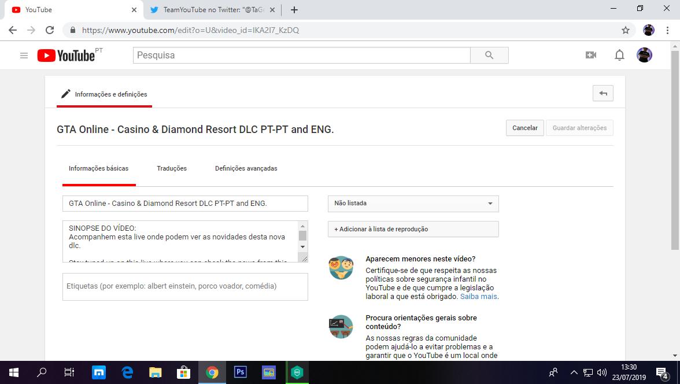This screenshot has height=384, width=680.
Task: Open the Action Center notifications
Action: click(x=661, y=372)
